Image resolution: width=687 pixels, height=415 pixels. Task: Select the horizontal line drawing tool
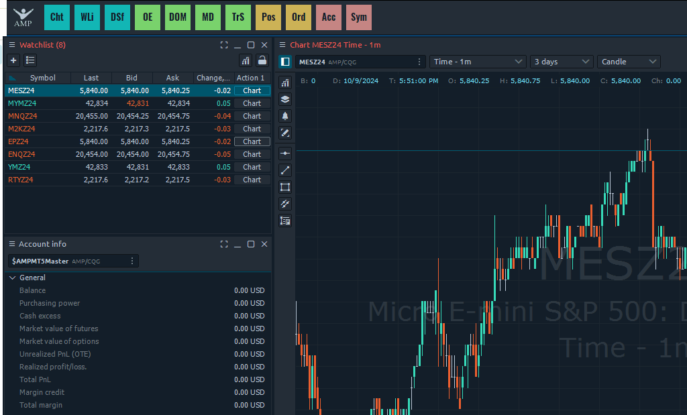click(x=285, y=154)
